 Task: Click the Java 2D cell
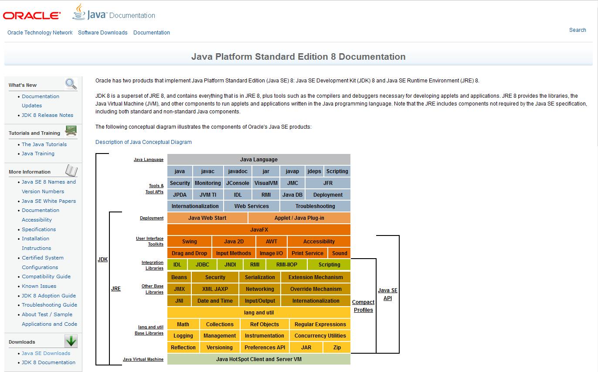pos(234,242)
